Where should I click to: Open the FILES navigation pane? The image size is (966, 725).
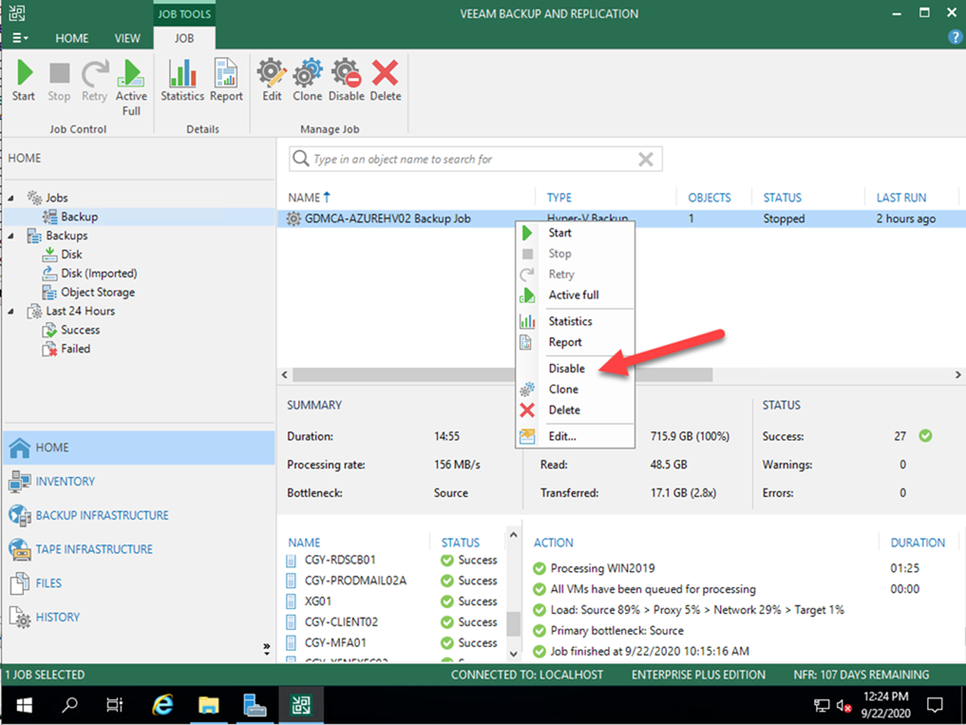point(139,583)
